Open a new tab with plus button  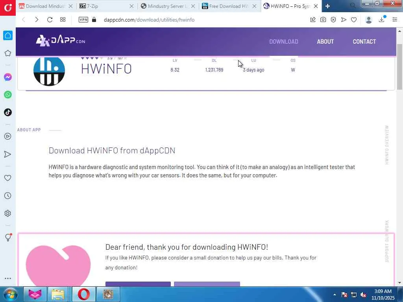(x=327, y=6)
